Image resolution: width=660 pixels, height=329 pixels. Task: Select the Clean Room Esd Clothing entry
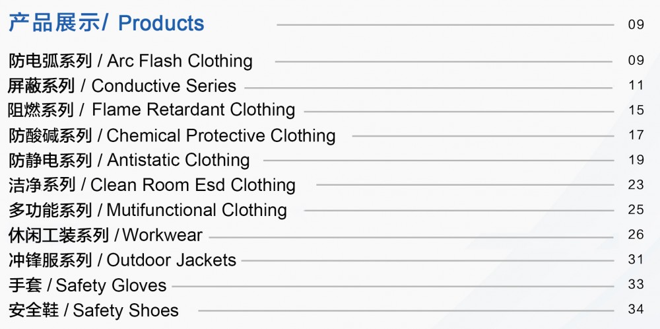152,185
